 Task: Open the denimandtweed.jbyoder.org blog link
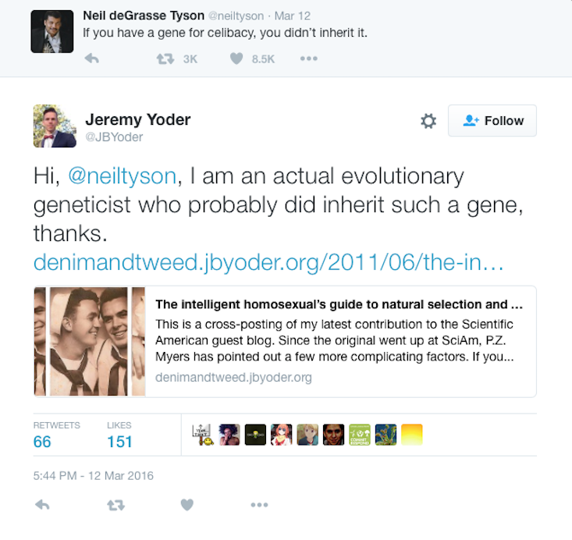click(266, 264)
